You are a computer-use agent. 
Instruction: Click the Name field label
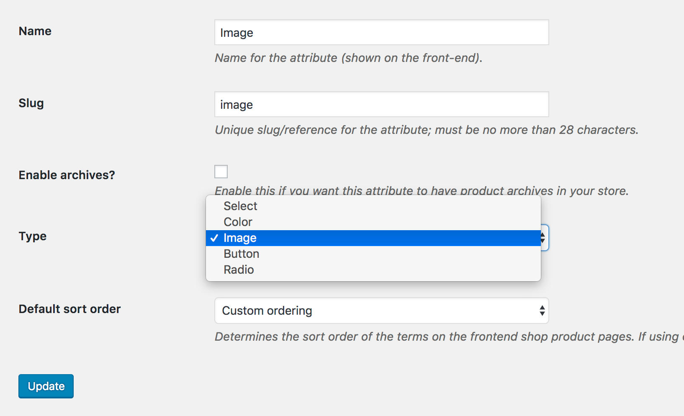(x=35, y=31)
